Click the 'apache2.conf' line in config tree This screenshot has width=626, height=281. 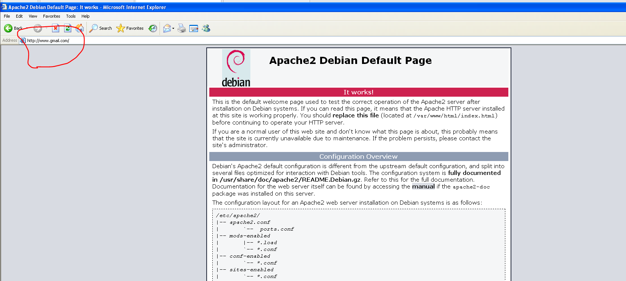pos(250,222)
